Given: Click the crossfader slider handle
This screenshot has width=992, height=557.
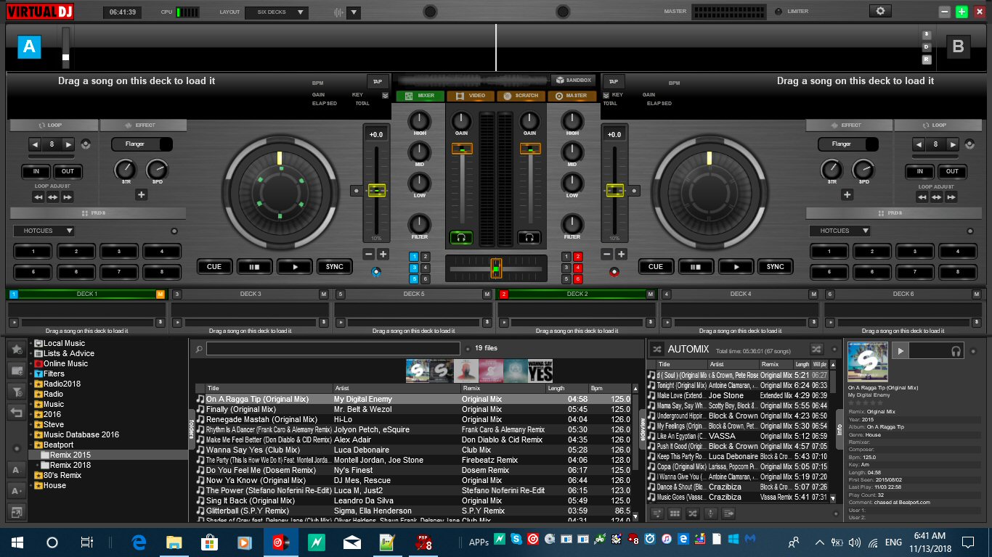Looking at the screenshot, I should coord(496,268).
